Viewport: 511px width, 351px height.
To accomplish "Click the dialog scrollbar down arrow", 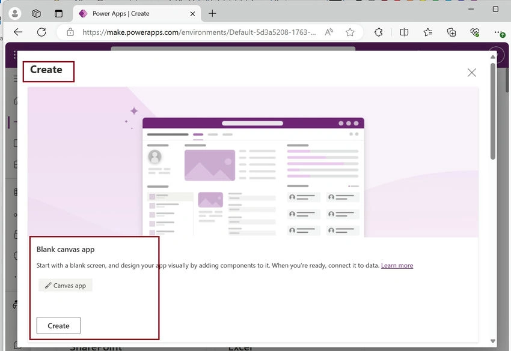I will 493,341.
